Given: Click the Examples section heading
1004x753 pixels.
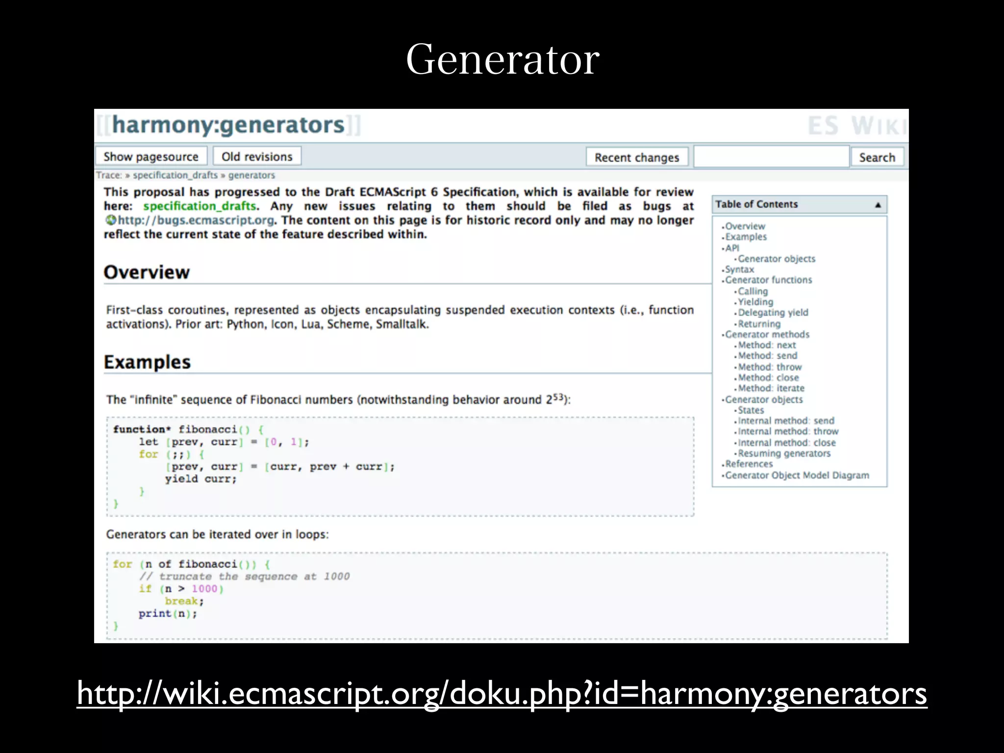Looking at the screenshot, I should click(x=147, y=362).
